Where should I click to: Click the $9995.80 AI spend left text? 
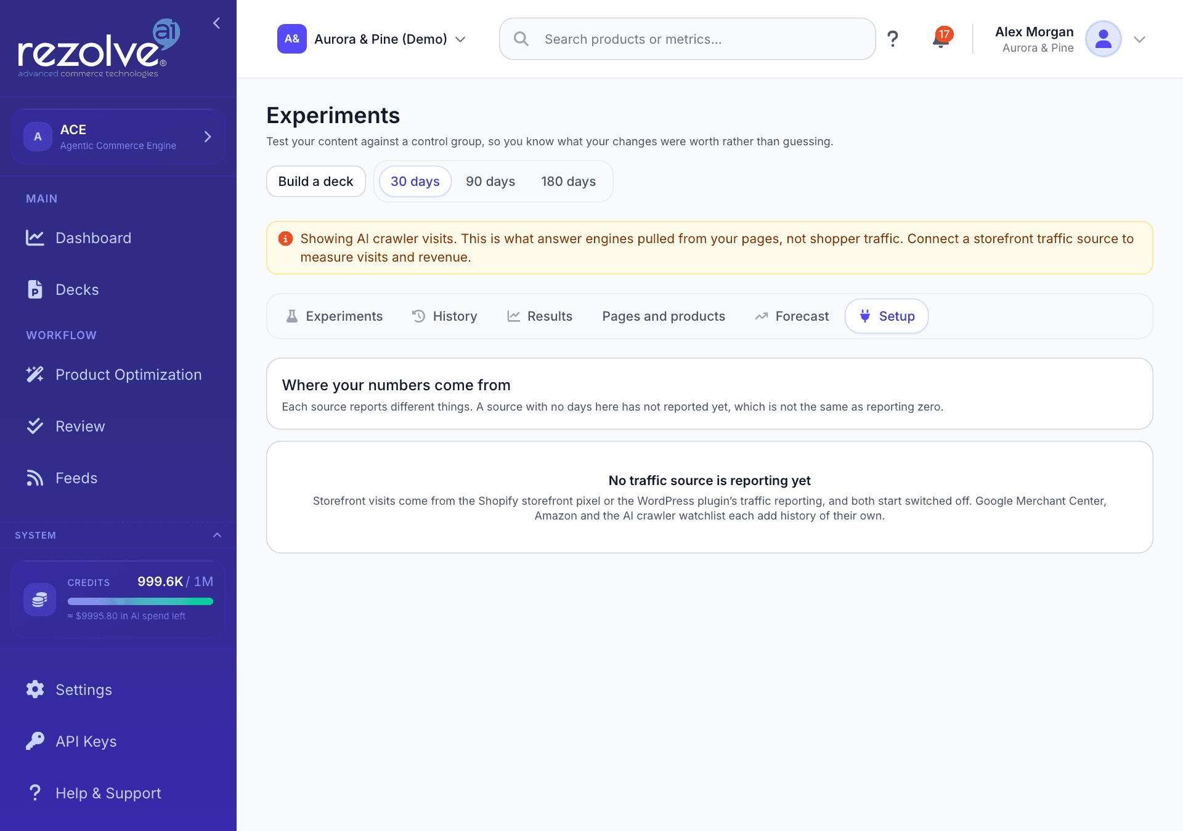click(126, 616)
